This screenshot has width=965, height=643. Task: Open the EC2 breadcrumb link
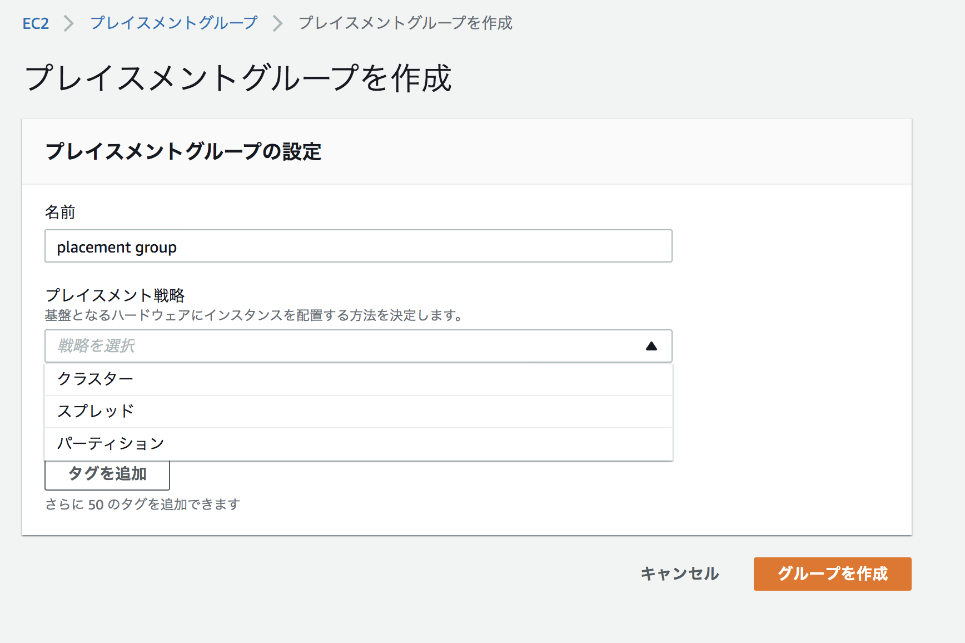pos(36,23)
